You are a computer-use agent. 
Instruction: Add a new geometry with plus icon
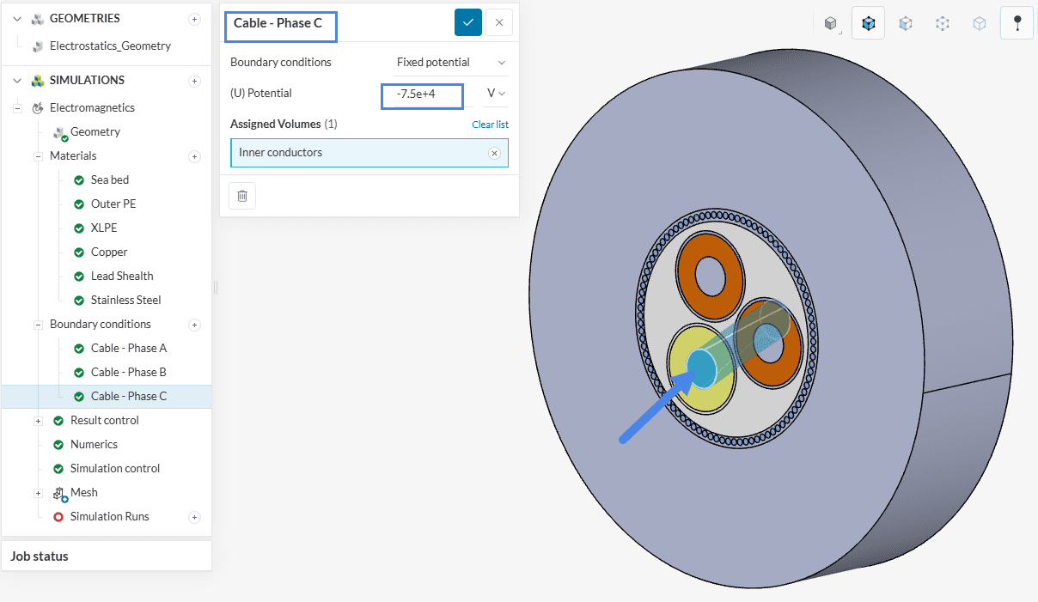tap(194, 19)
